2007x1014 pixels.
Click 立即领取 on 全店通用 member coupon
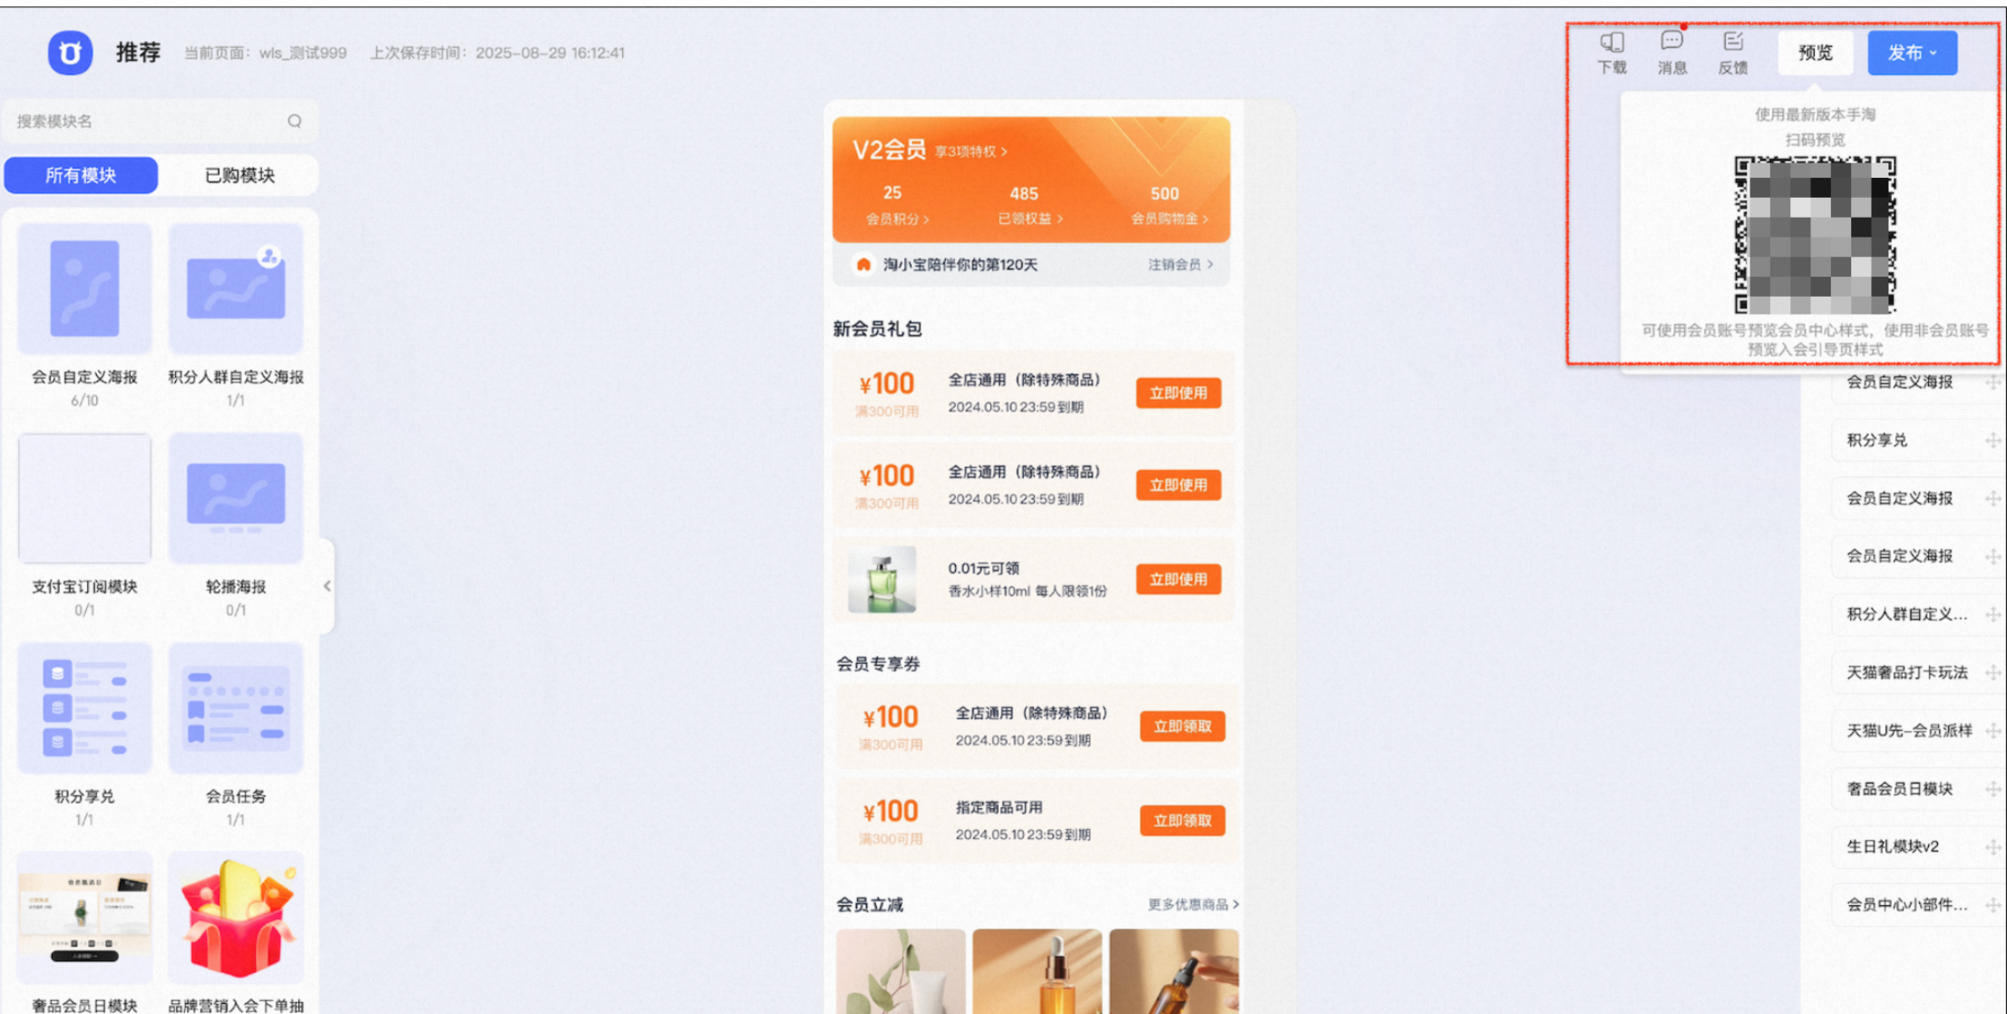point(1182,726)
